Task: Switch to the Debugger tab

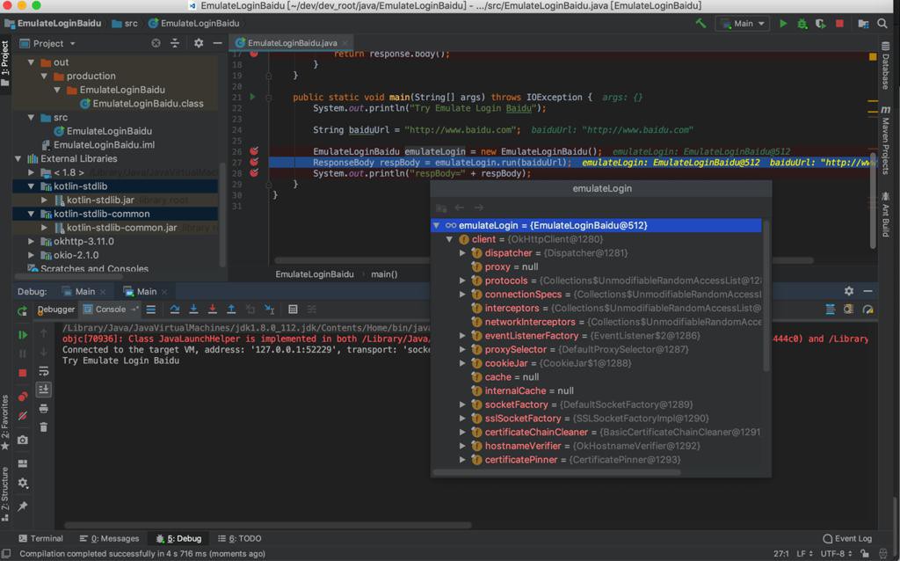Action: 55,310
